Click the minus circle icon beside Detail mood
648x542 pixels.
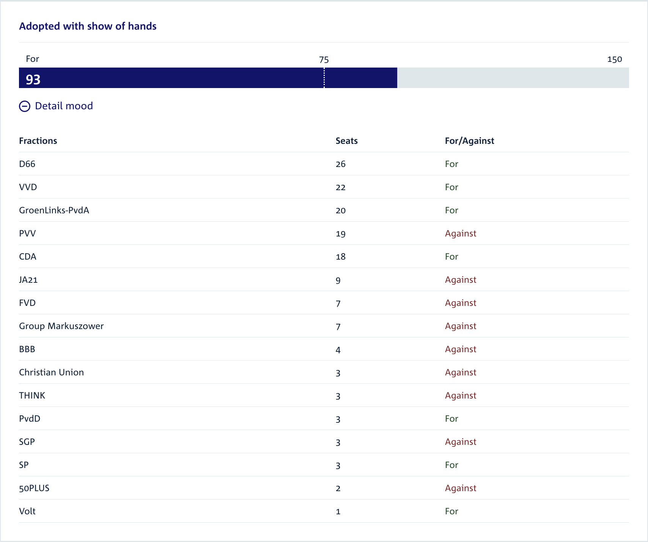[x=24, y=106]
